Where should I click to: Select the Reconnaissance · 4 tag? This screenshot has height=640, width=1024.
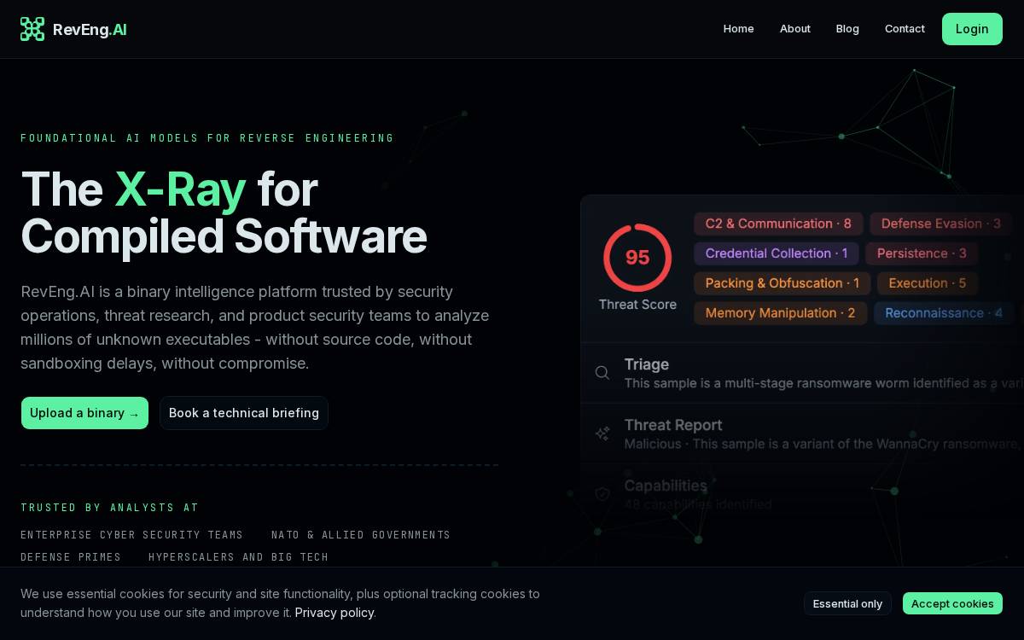944,313
